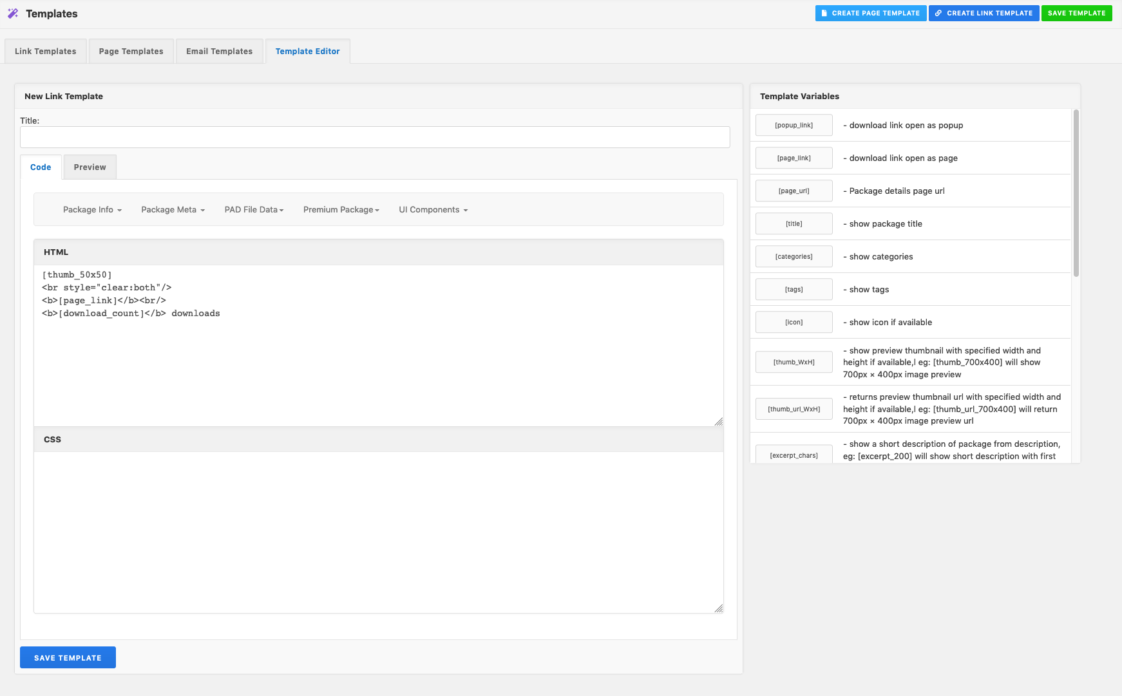Click the page icon in Create Page Template button

pos(824,13)
